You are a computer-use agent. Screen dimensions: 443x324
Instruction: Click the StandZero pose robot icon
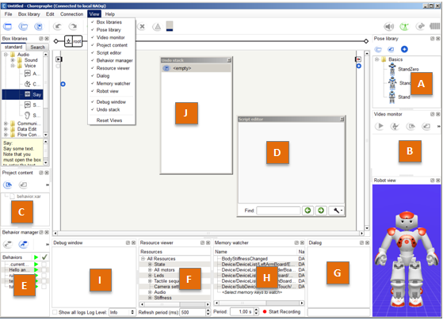[x=392, y=69]
